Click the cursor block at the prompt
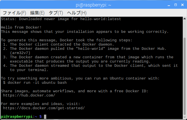 (x=45, y=117)
